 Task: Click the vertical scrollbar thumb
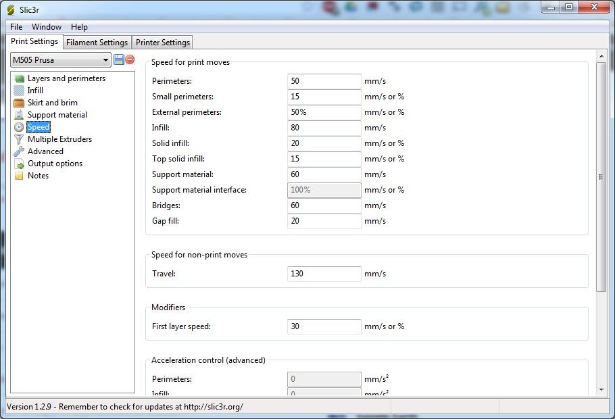tap(601, 177)
